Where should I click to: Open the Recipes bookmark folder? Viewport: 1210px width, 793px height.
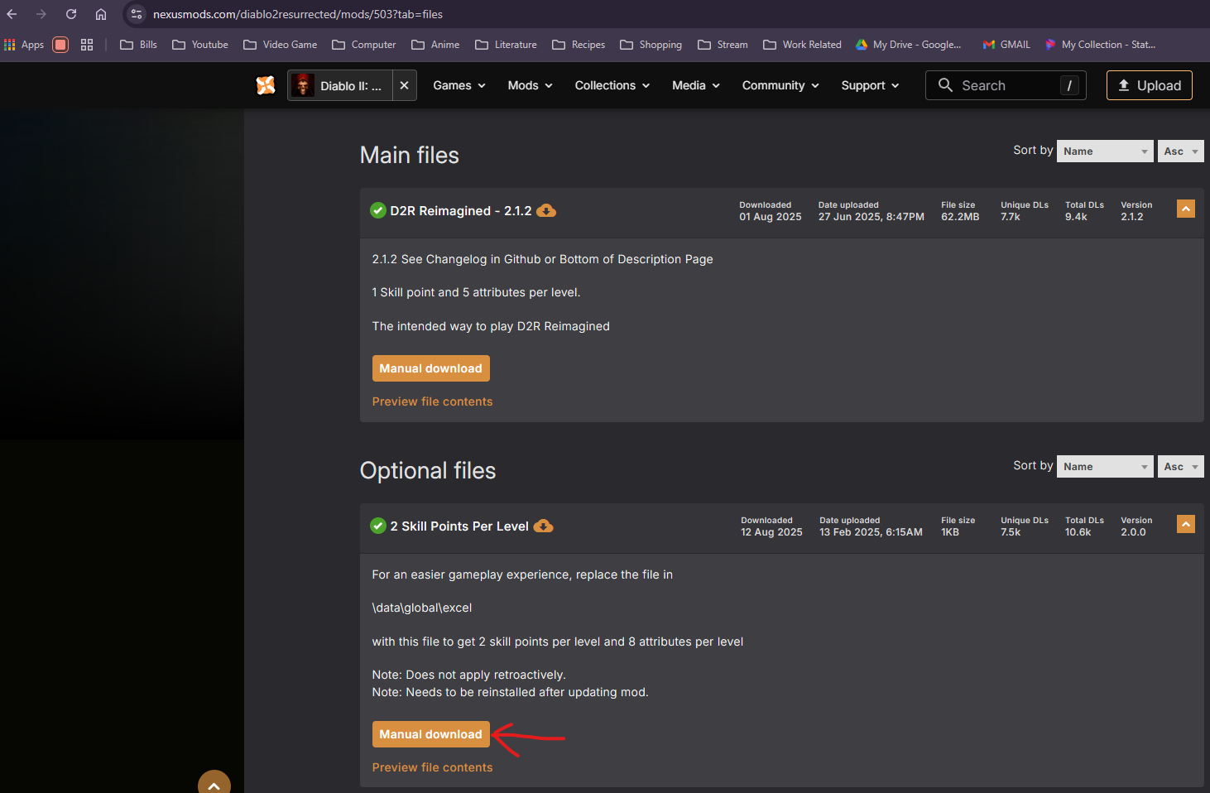[579, 45]
